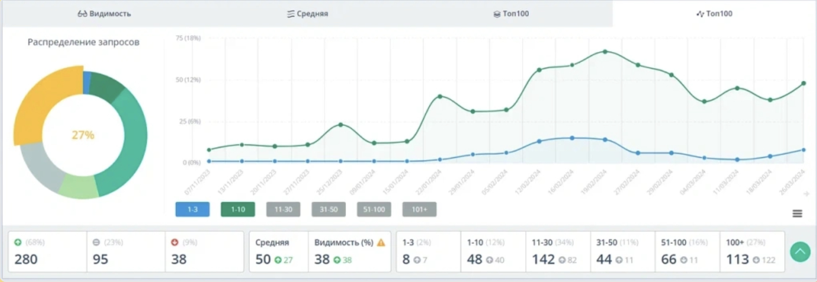Collapse panel with green chevron-up button

800,251
